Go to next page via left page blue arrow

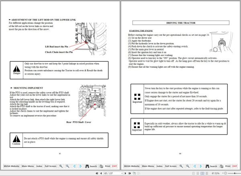(81, 166)
